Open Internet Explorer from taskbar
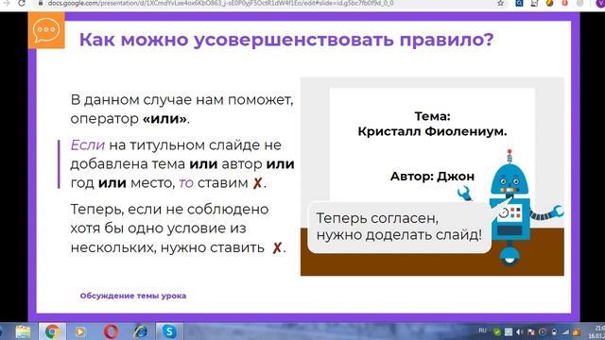This screenshot has height=340, width=605. coord(141,331)
